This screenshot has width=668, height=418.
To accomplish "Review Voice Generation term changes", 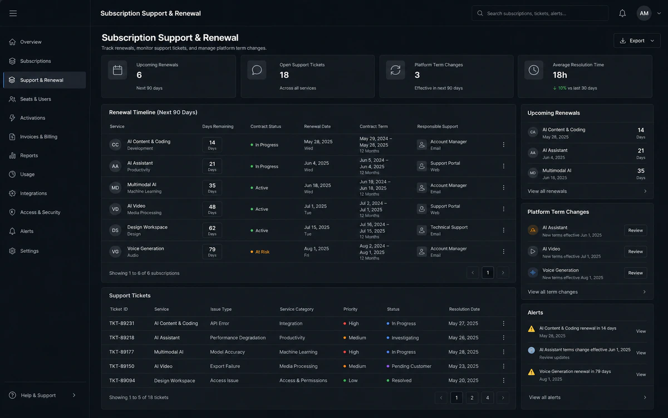I will pyautogui.click(x=635, y=273).
